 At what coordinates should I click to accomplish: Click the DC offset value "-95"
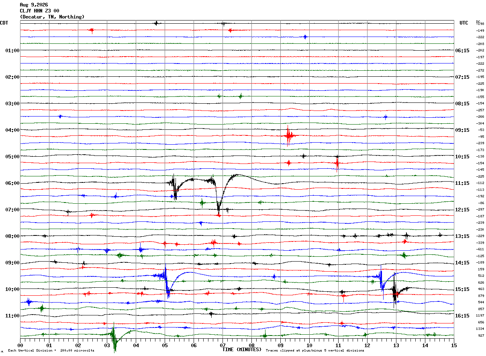coord(481,137)
